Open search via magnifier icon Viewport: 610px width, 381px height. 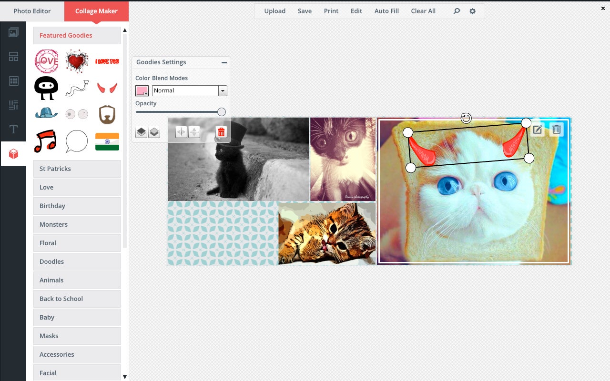pos(456,10)
